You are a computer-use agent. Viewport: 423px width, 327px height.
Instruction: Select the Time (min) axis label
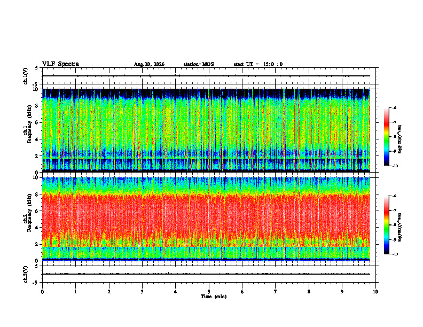click(214, 297)
